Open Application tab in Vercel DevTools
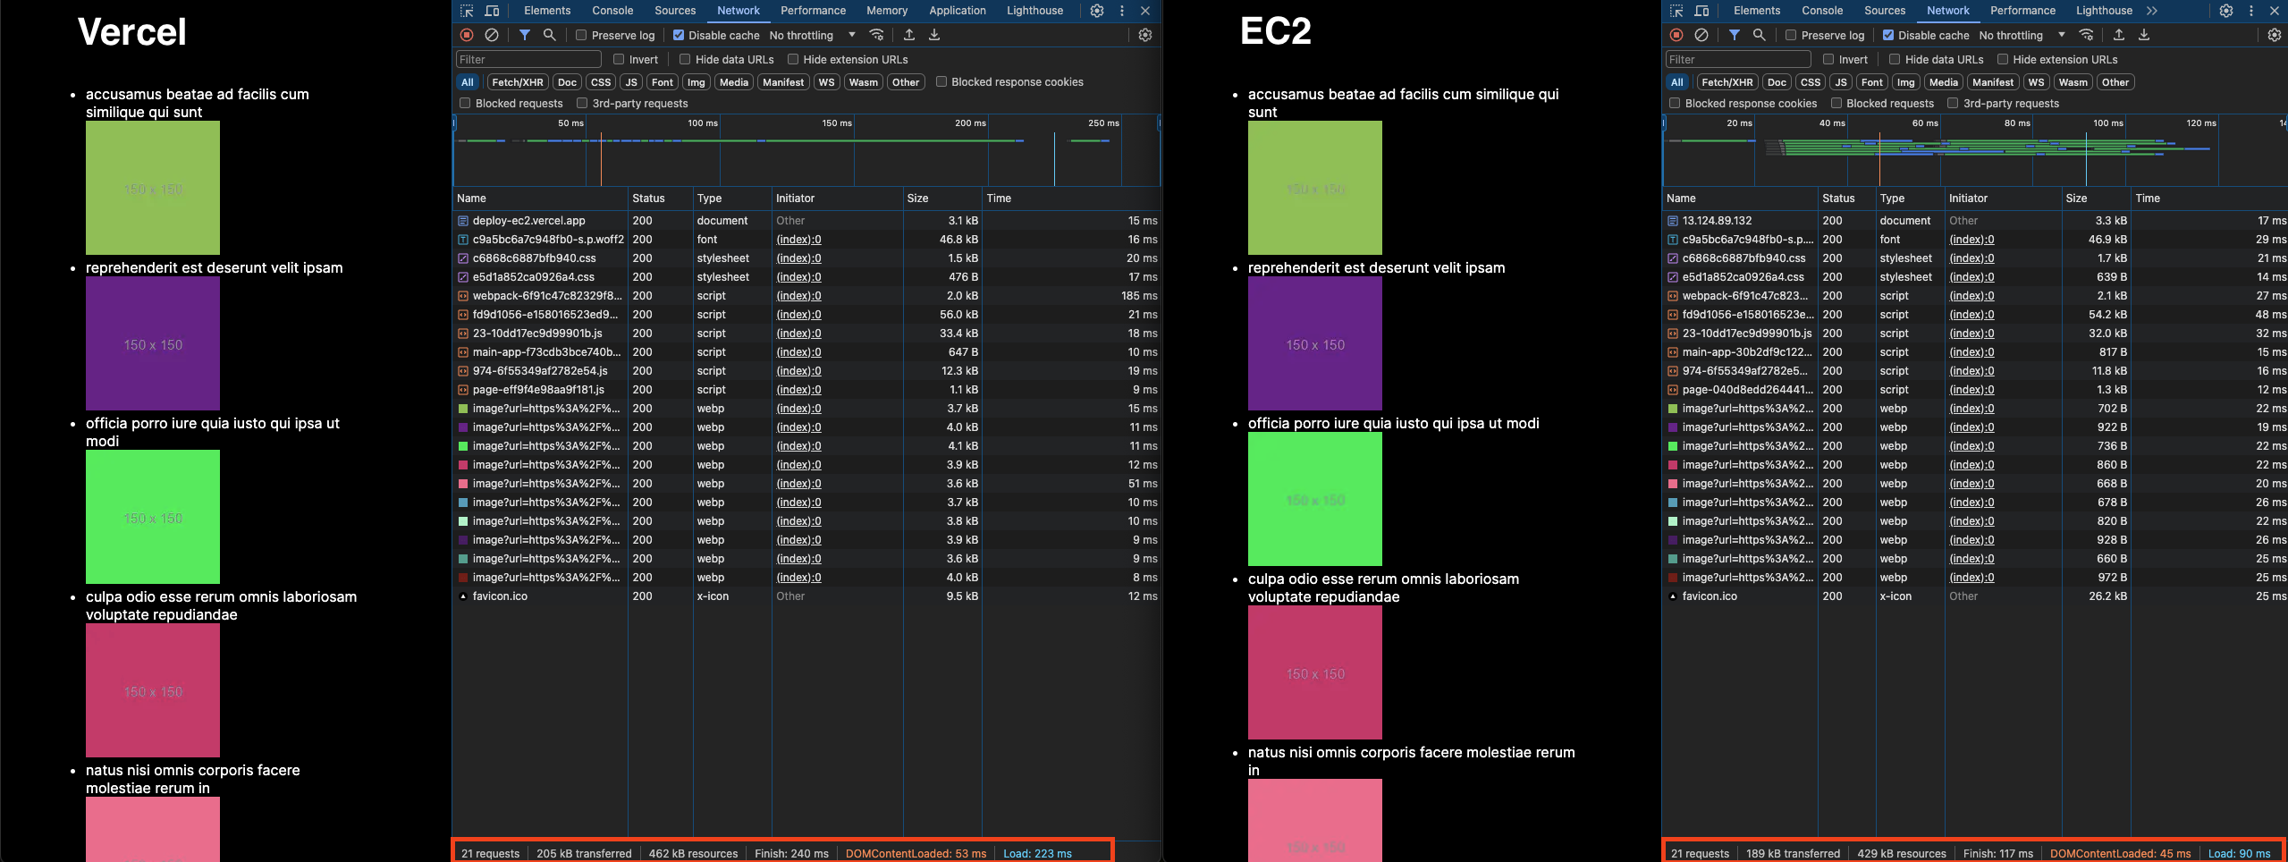This screenshot has height=862, width=2288. [957, 11]
